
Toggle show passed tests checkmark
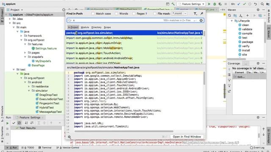(x=14, y=123)
